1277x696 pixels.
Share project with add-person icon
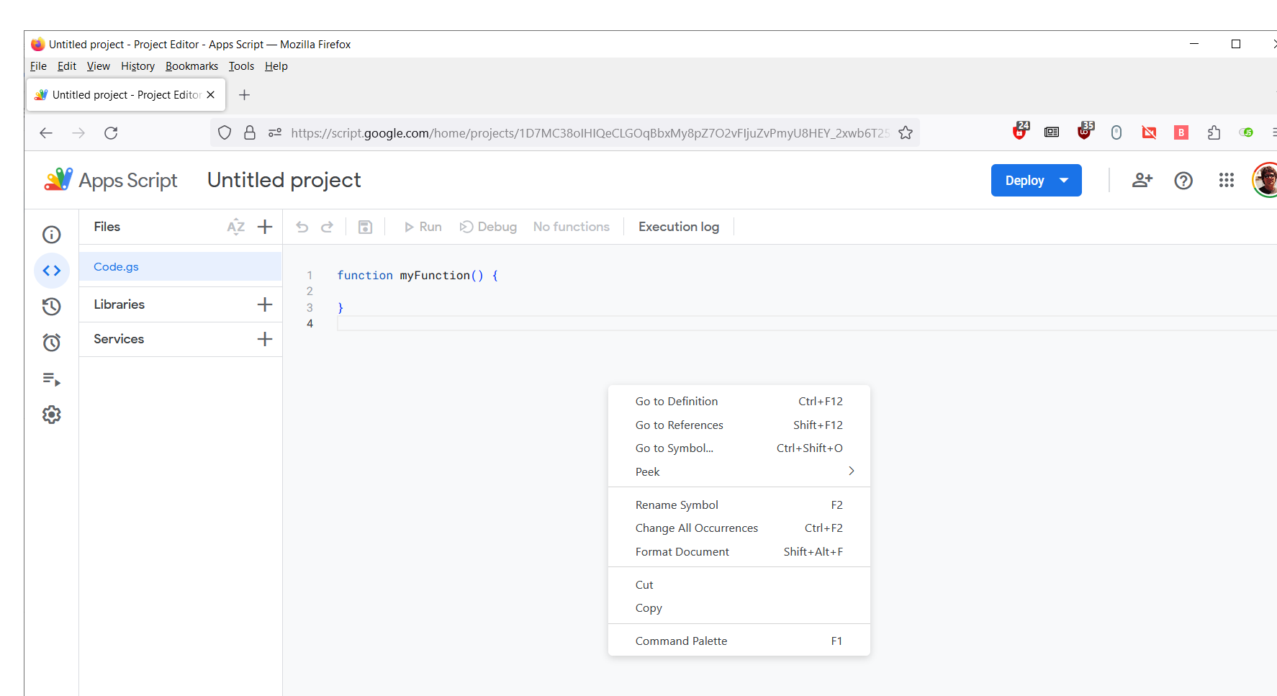coord(1142,181)
